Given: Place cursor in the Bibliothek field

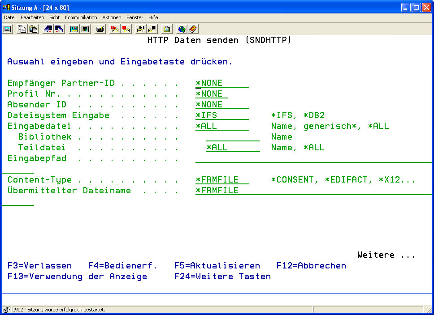Looking at the screenshot, I should pyautogui.click(x=233, y=137).
